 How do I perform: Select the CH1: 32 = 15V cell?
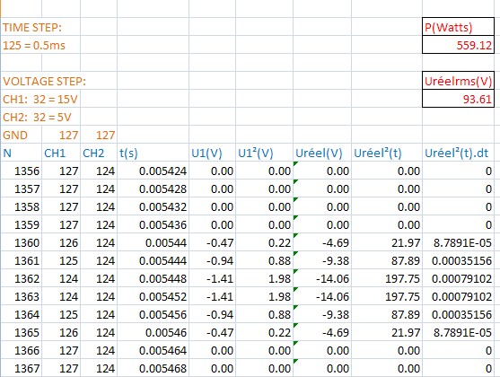point(21,99)
